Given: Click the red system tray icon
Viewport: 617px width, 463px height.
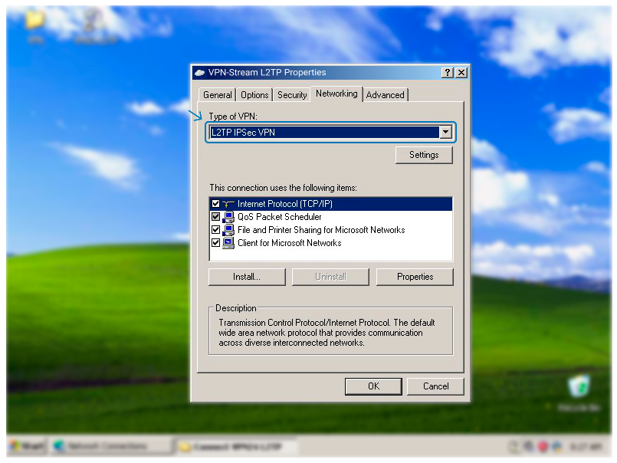Looking at the screenshot, I should [x=543, y=446].
